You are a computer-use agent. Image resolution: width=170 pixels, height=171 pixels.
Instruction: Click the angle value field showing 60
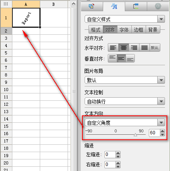pos(154,133)
